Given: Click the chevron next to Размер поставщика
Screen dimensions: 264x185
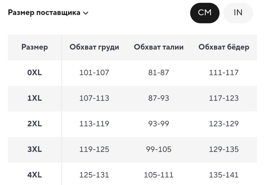Looking at the screenshot, I should (x=85, y=12).
